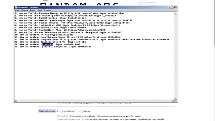Click the Notepad horizontal scrollbar right arrow
215x121 pixels.
click(173, 101)
